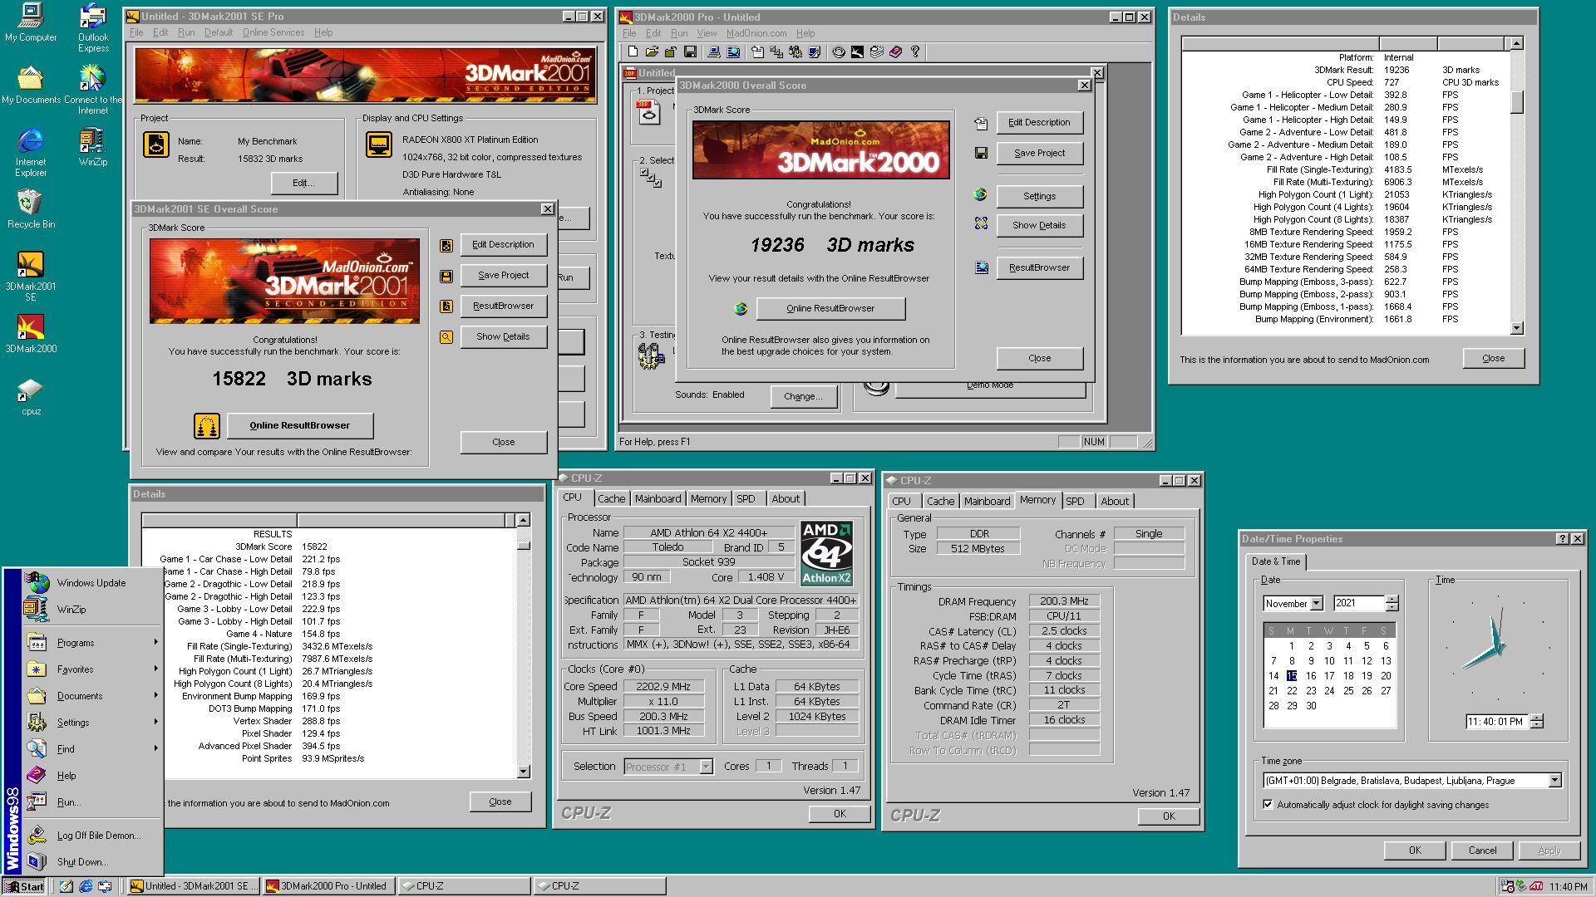
Task: Switch to 3DMark2000 Pro taskbar button
Action: click(x=328, y=886)
